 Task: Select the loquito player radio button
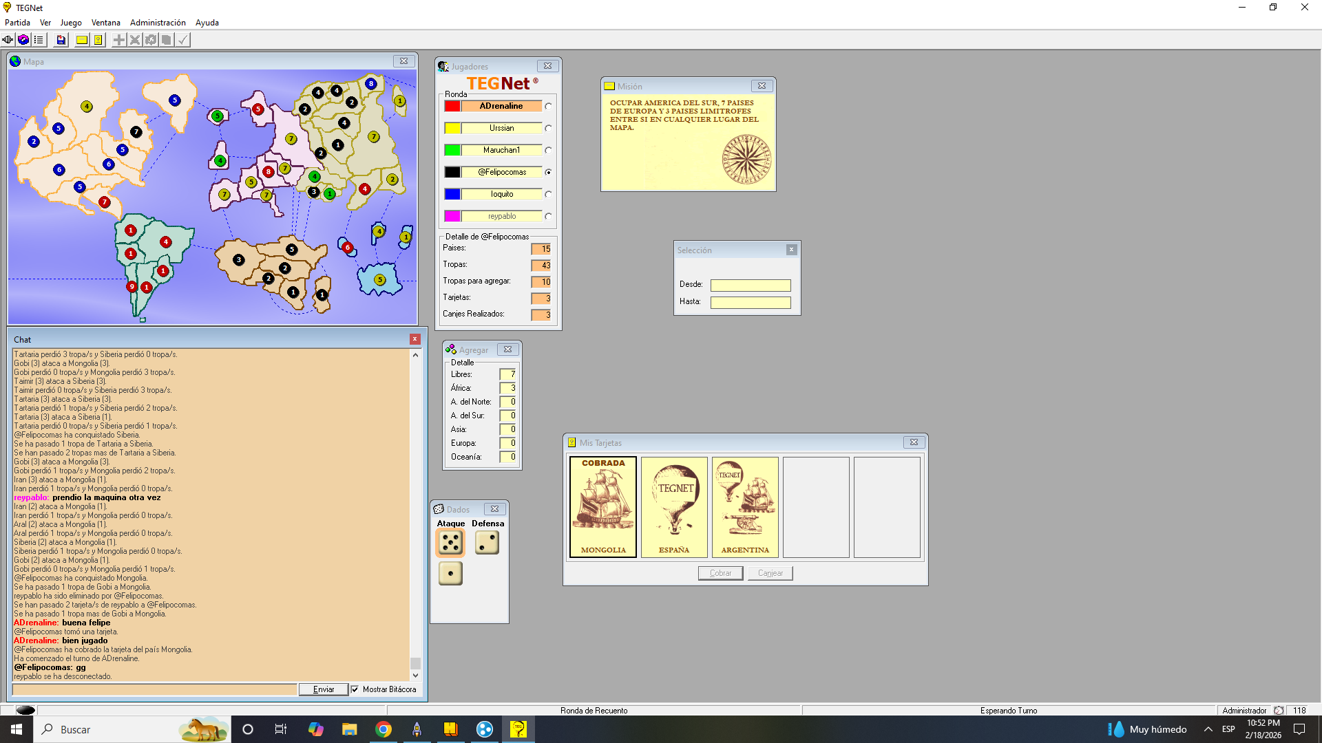[x=548, y=195]
